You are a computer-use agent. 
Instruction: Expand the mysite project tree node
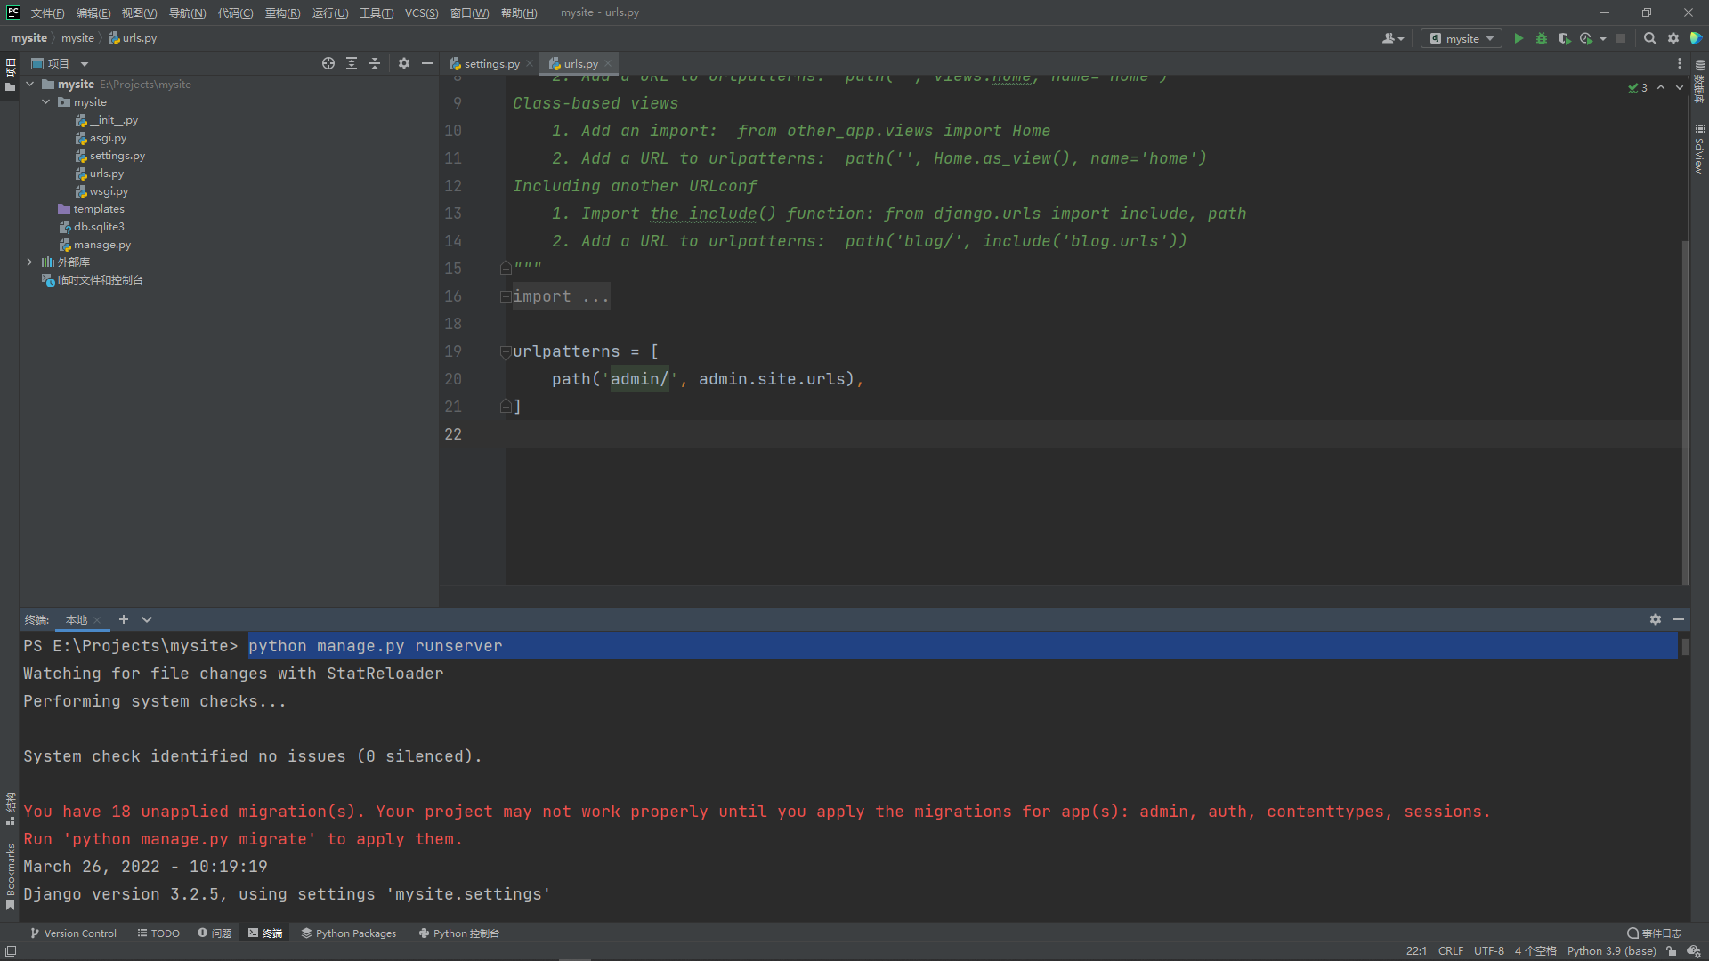point(30,84)
